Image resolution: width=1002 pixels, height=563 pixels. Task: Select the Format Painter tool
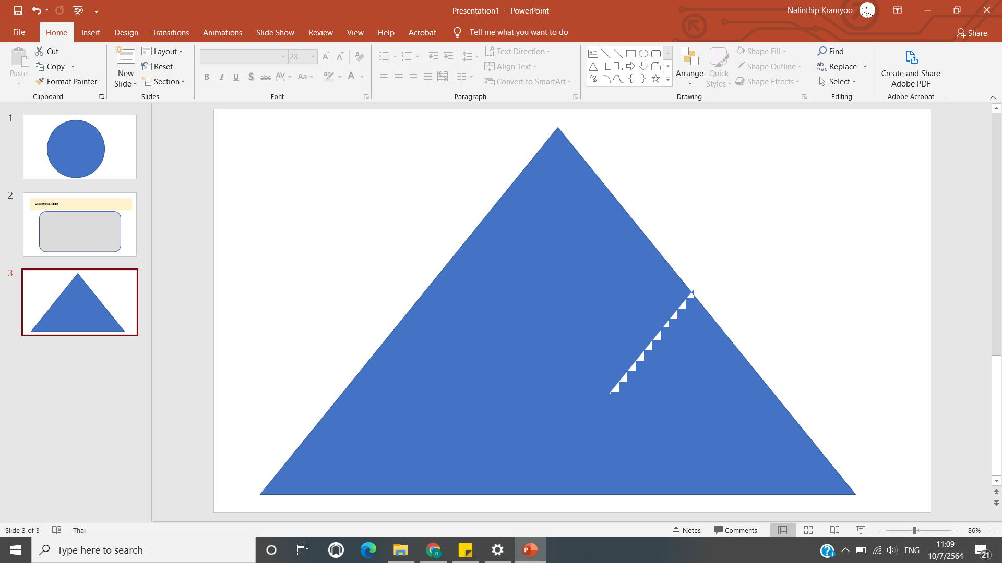tap(66, 82)
